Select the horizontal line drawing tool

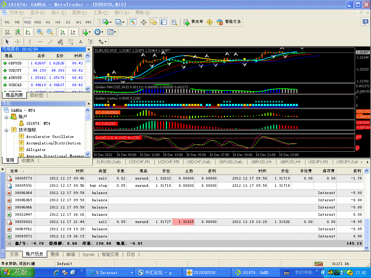coord(39,42)
